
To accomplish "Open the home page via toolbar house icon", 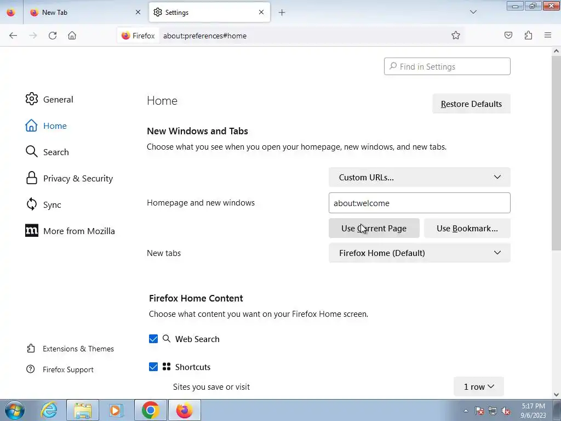I will tap(72, 36).
